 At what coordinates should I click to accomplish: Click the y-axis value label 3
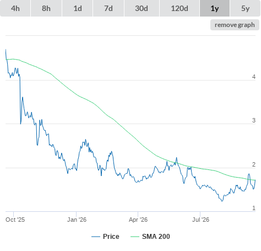point(254,120)
